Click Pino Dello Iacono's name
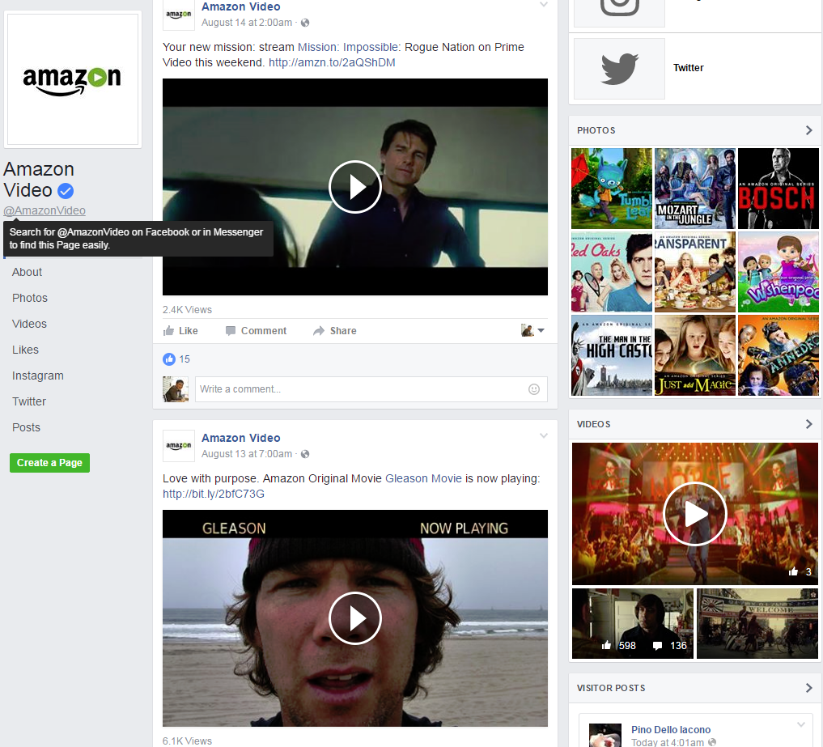Viewport: 823px width, 747px height. tap(671, 730)
